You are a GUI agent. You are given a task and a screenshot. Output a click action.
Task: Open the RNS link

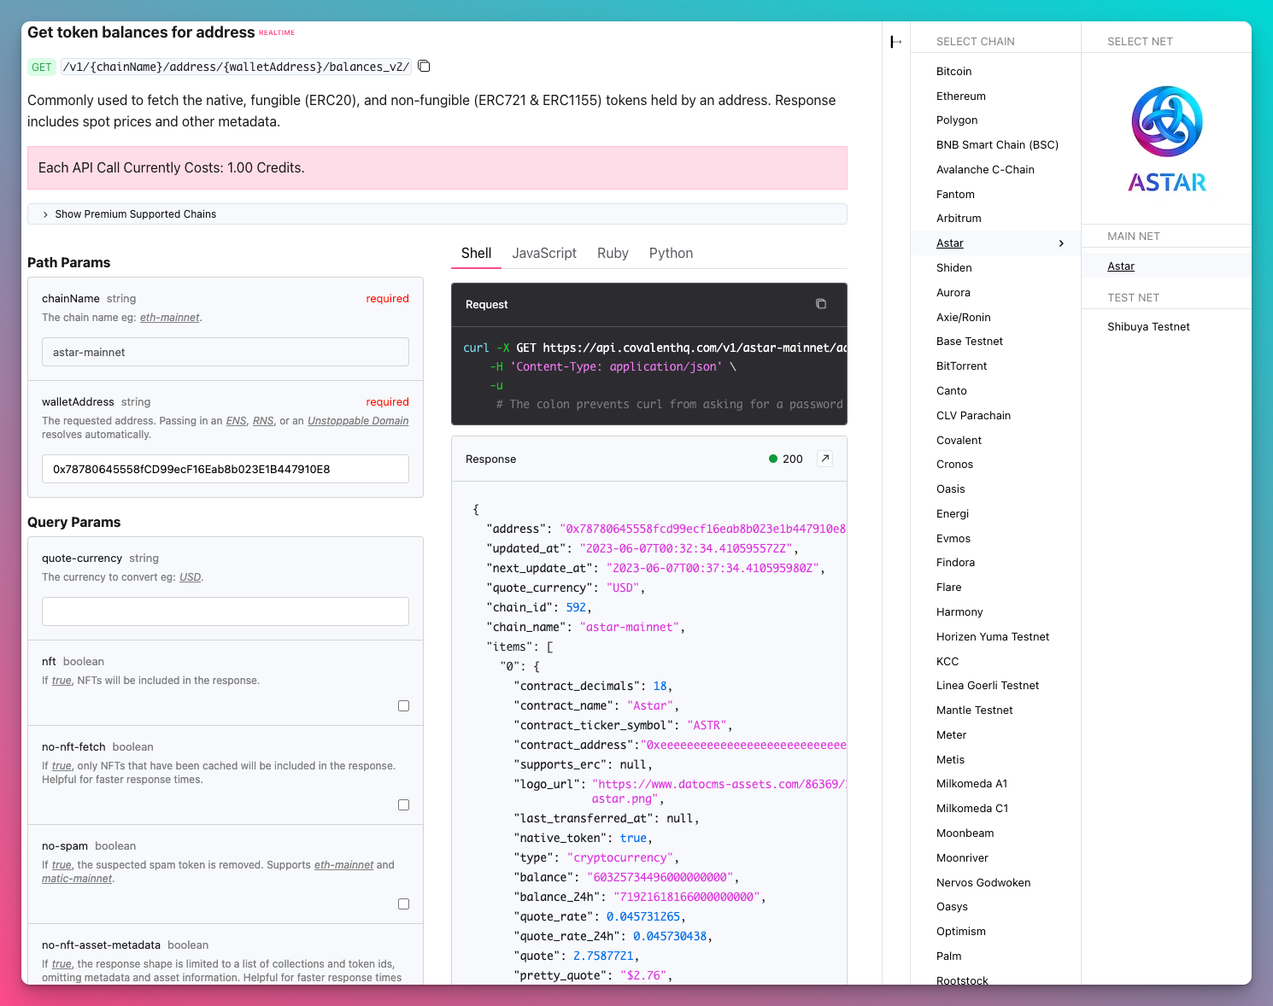(263, 421)
